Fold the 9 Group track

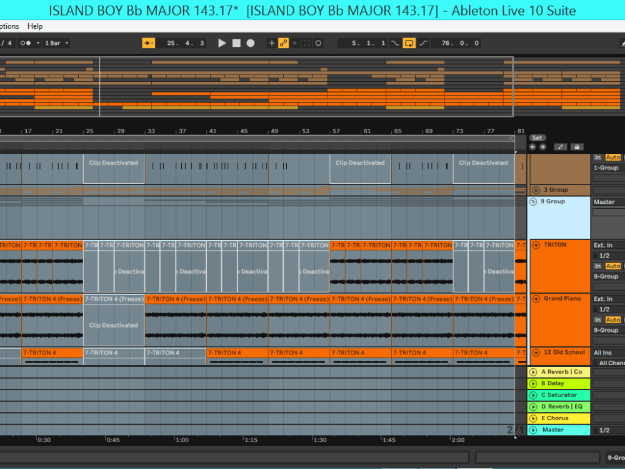point(533,202)
